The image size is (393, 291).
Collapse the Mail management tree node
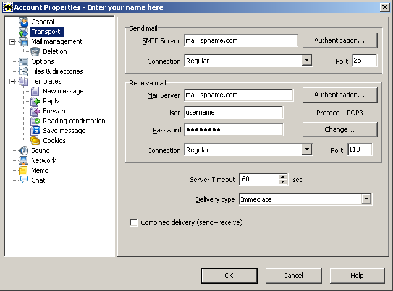click(x=12, y=41)
